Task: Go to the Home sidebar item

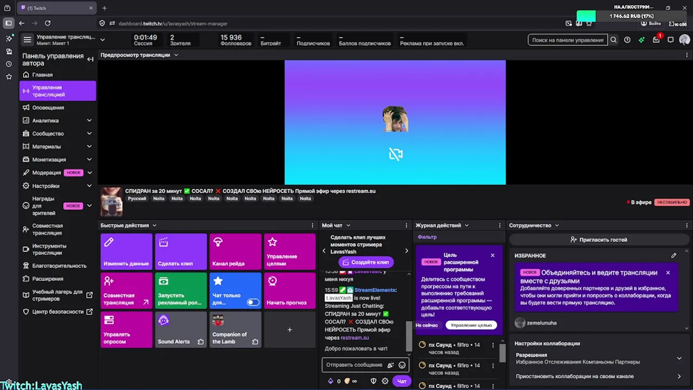Action: click(57, 75)
